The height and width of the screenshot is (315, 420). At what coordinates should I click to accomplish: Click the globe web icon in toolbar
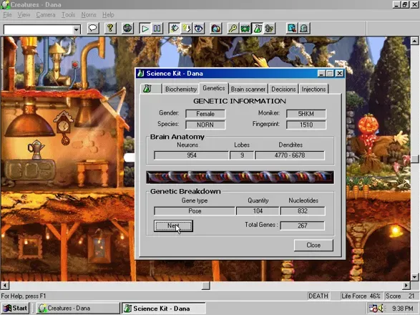[127, 29]
